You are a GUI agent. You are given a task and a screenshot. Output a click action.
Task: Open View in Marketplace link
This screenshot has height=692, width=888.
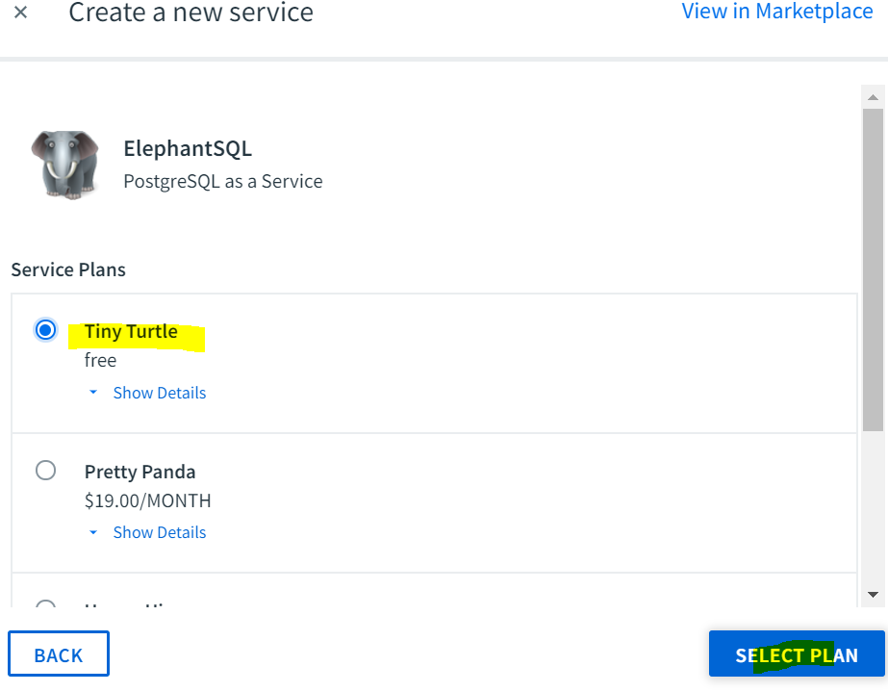tap(777, 12)
